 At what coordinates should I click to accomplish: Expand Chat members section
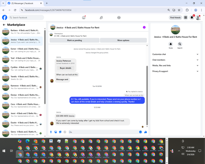(x=175, y=60)
